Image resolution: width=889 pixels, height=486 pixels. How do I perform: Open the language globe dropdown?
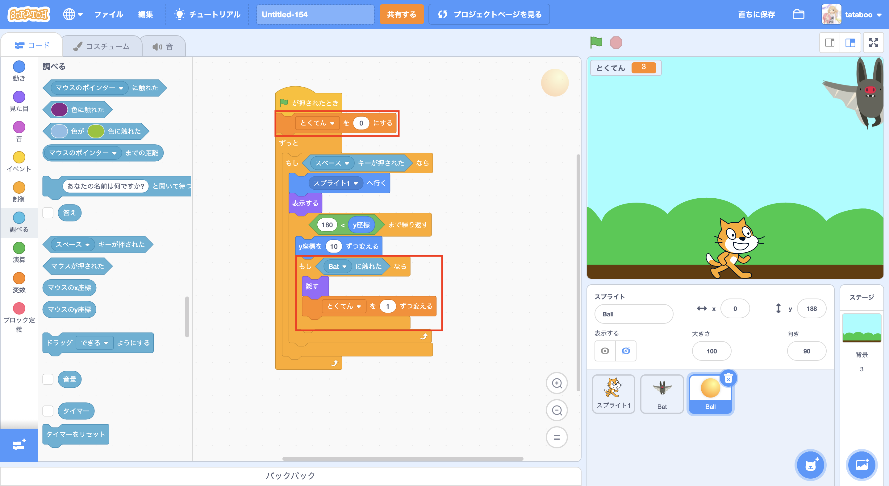(x=73, y=14)
